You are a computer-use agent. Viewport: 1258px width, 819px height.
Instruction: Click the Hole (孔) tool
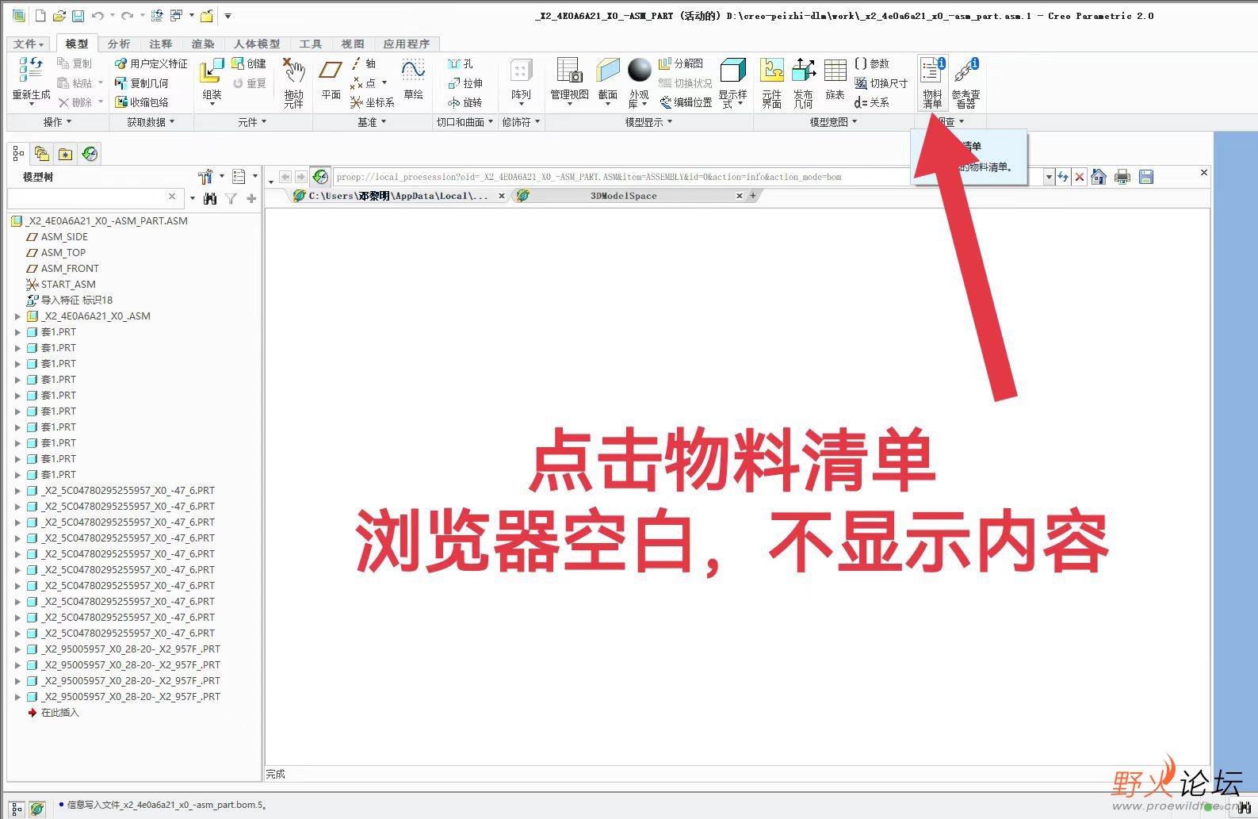point(461,63)
